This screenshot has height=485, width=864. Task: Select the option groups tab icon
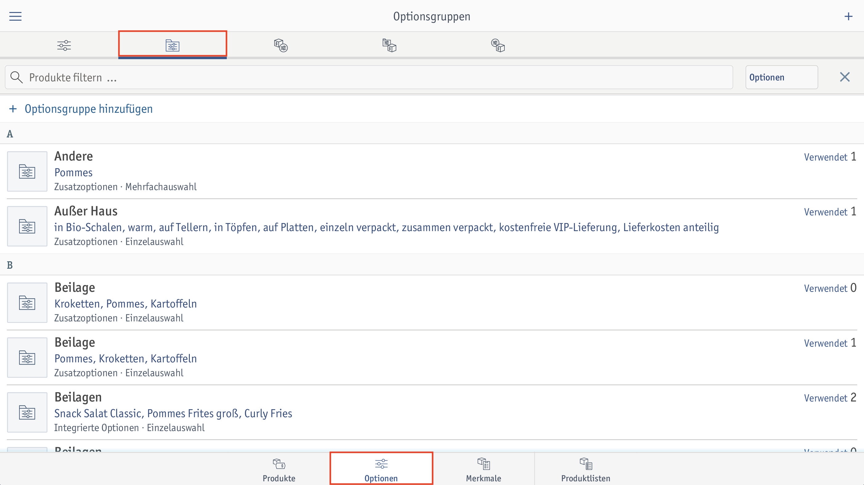[x=172, y=45]
